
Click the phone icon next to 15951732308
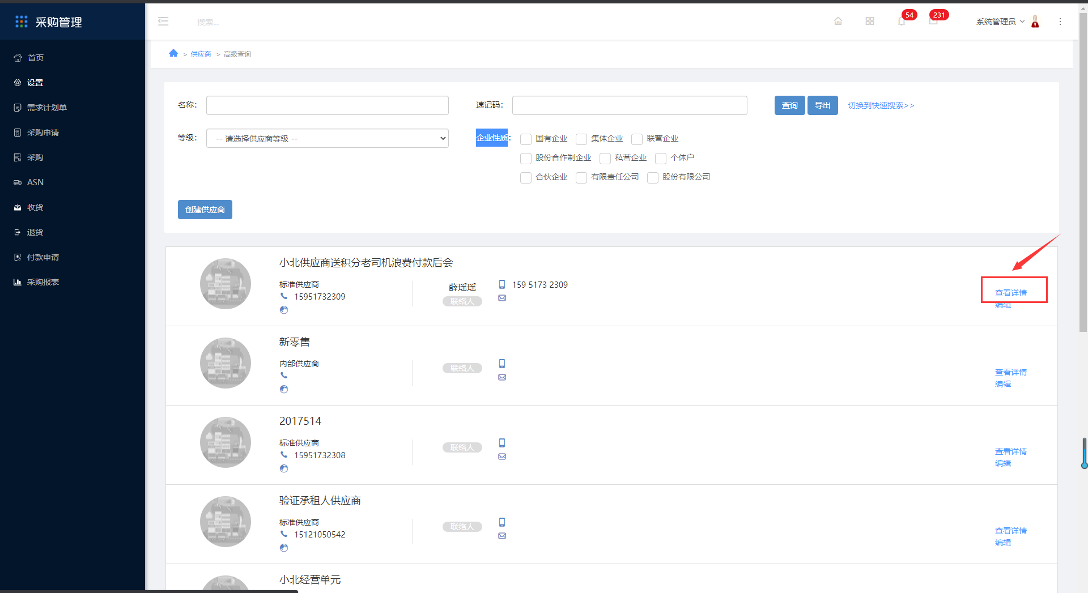point(284,455)
